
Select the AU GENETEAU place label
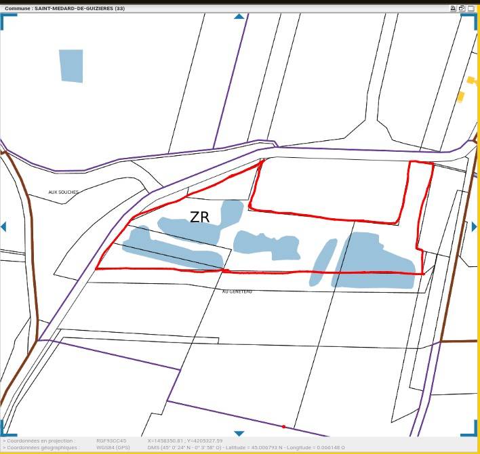tap(237, 291)
